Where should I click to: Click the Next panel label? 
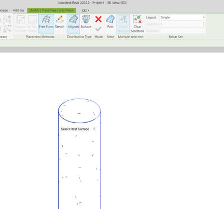(x=110, y=37)
